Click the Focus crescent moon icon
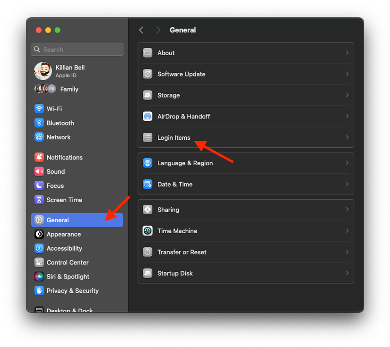The height and width of the screenshot is (347, 390). pos(39,186)
